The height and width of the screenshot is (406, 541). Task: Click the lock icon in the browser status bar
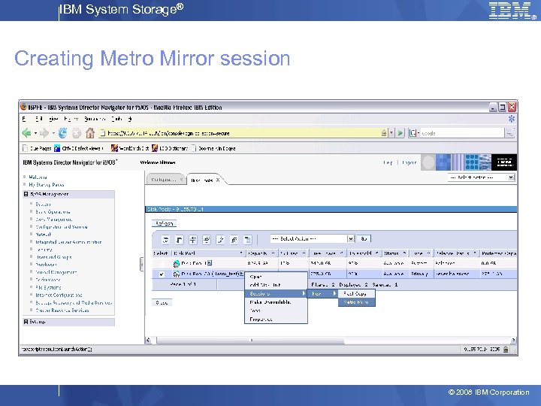[x=506, y=350]
